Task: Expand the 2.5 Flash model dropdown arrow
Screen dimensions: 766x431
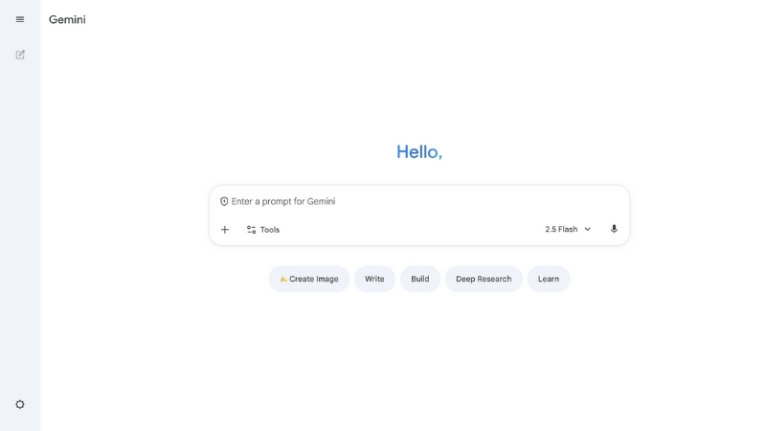Action: tap(588, 229)
